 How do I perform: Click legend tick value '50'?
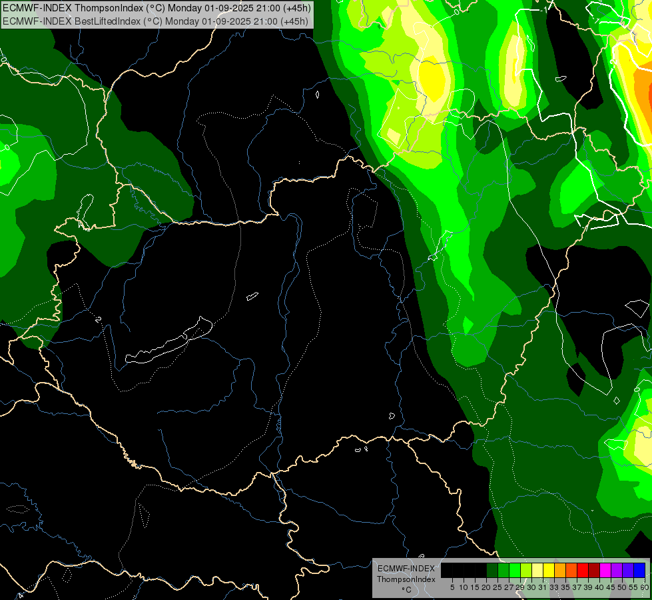[622, 587]
